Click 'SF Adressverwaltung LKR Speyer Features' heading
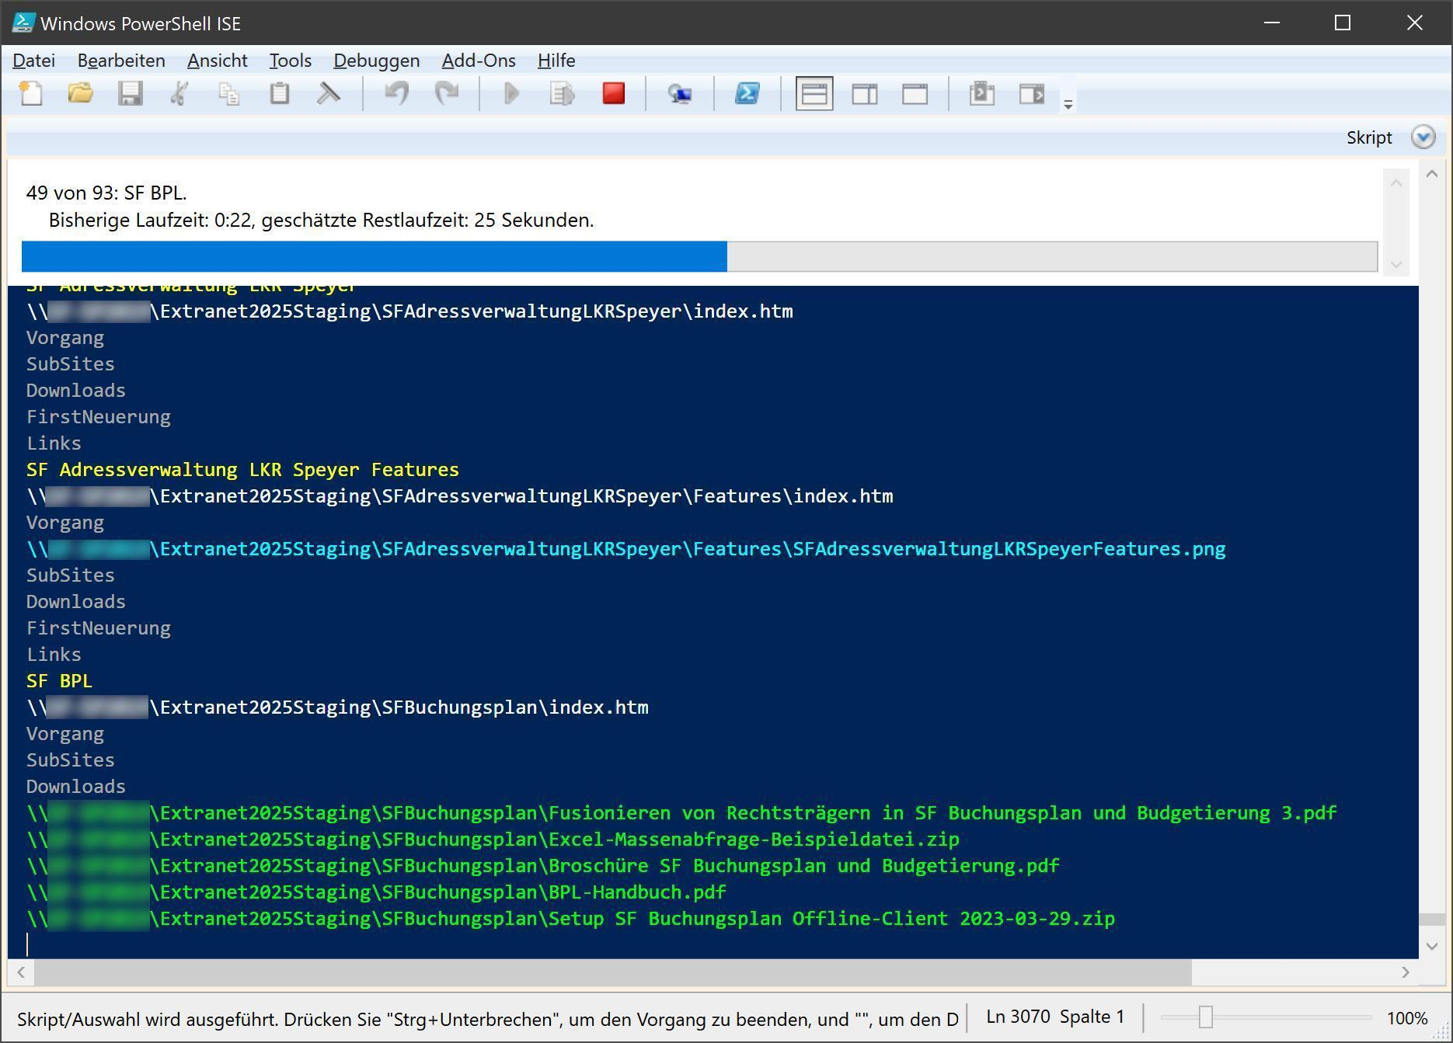Screen dimensions: 1453x1043 tap(242, 470)
